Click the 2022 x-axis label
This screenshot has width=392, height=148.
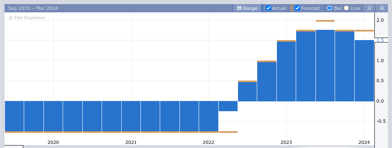[208, 142]
